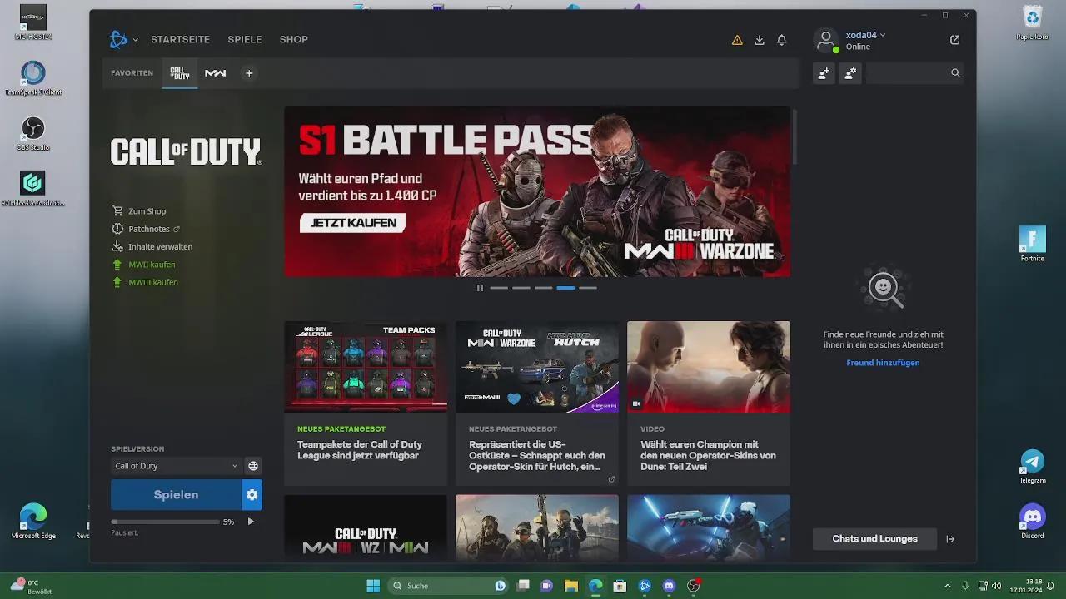1066x599 pixels.
Task: Click 'Teampakete der Call of Duty League' headline
Action: 360,450
